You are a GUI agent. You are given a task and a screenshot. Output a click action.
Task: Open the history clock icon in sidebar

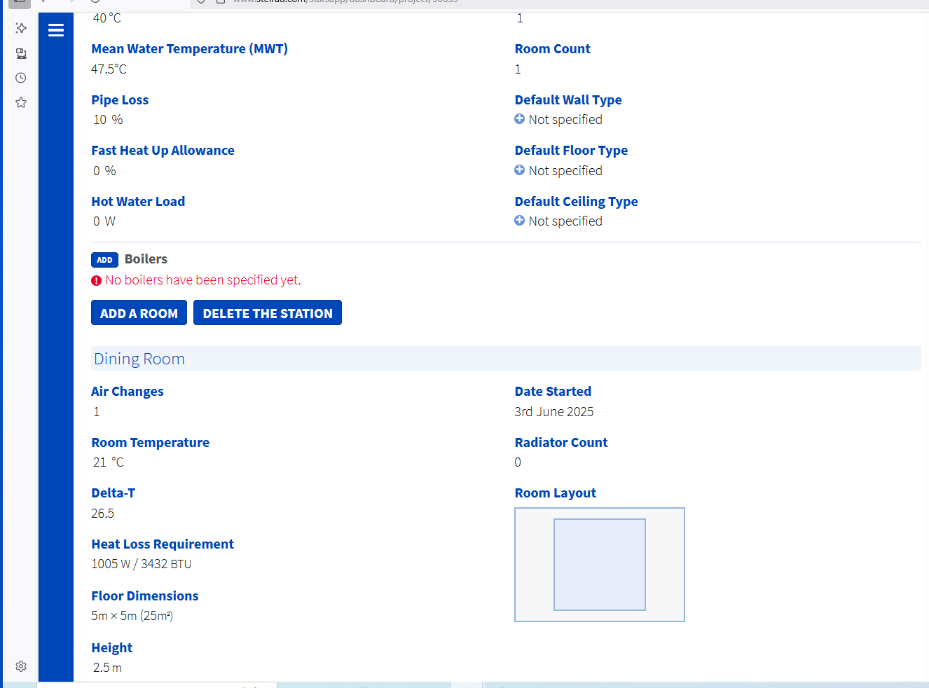[x=21, y=78]
